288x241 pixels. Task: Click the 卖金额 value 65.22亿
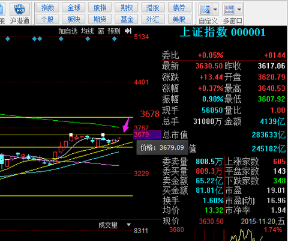pos(209,181)
